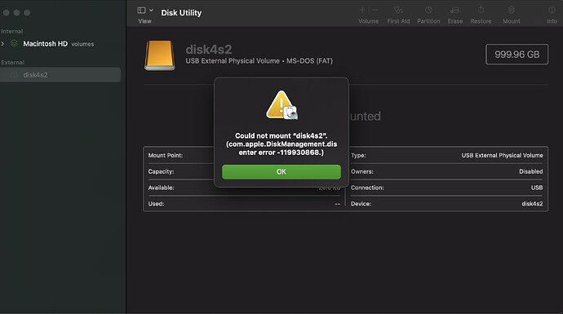Click the disk4s2 volume title

point(209,50)
